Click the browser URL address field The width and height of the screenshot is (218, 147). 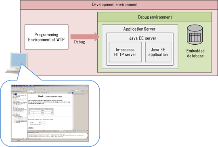coord(51,93)
